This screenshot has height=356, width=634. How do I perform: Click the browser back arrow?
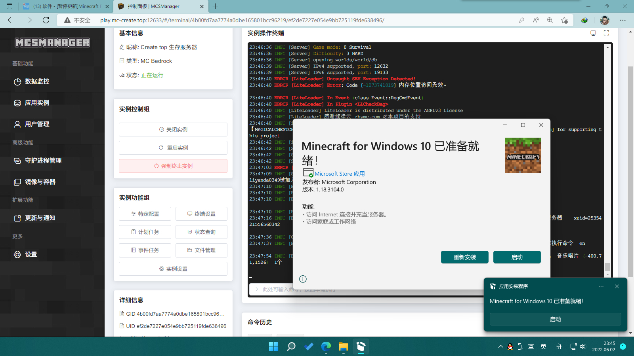click(11, 20)
